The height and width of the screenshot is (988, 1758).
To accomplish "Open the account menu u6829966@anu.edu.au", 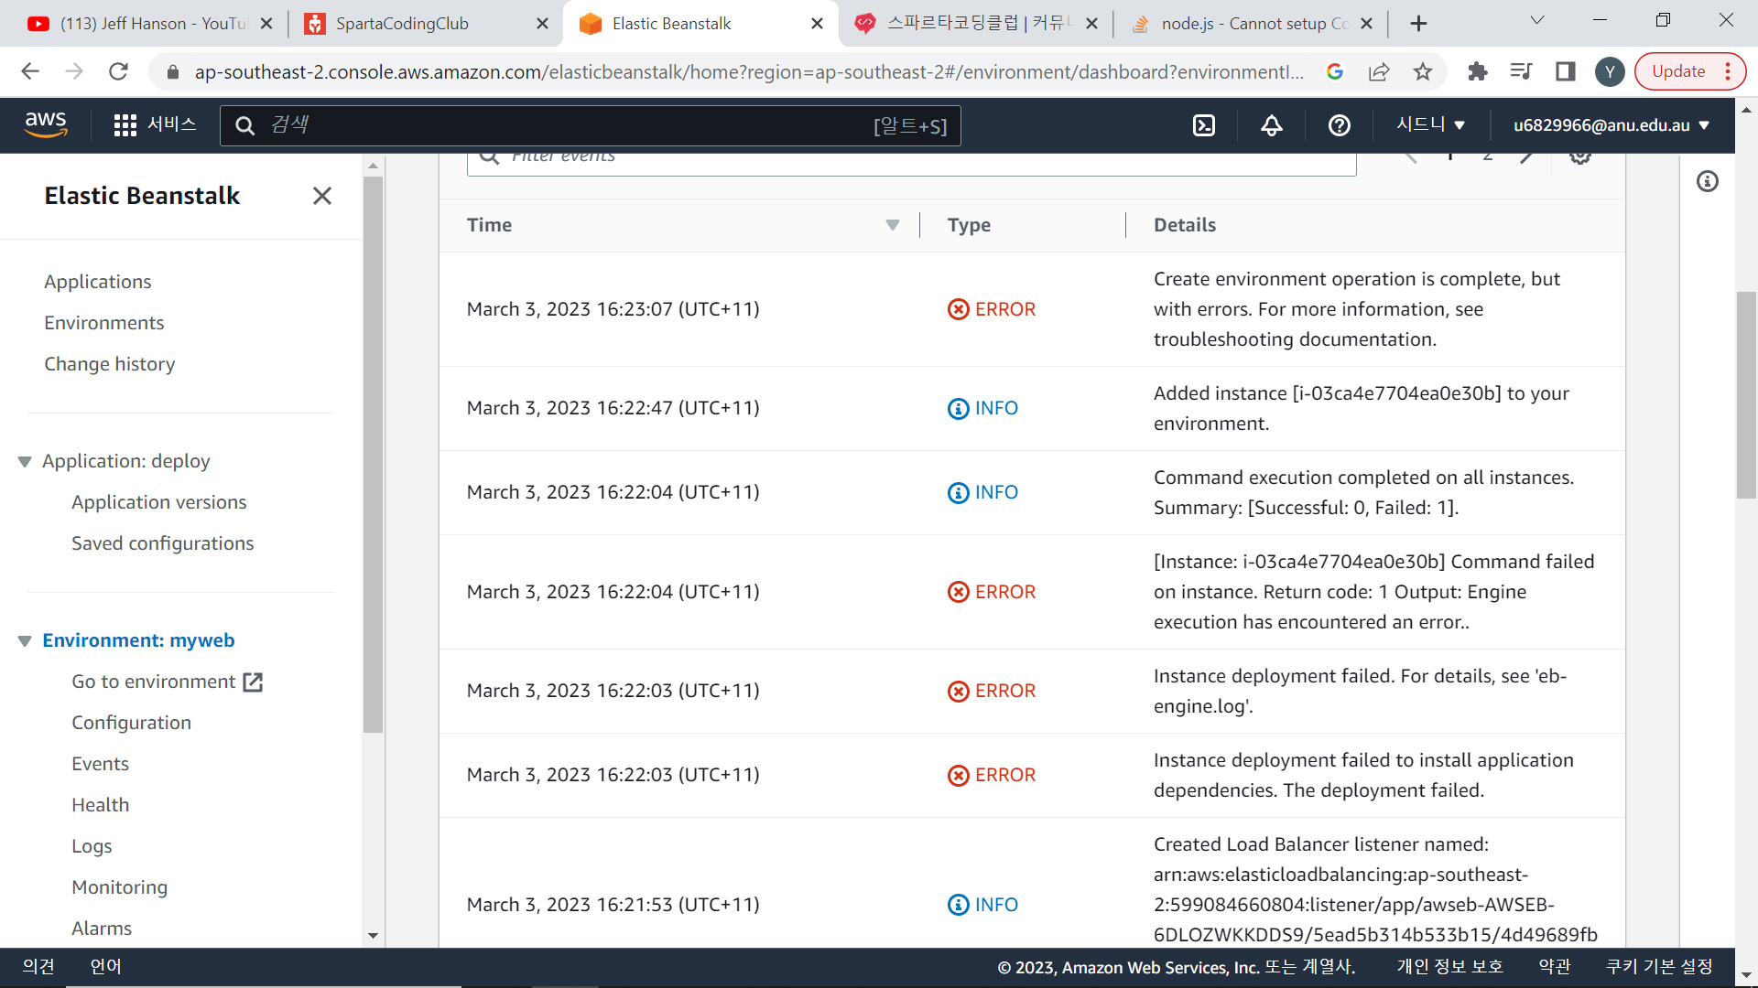I will [1611, 125].
